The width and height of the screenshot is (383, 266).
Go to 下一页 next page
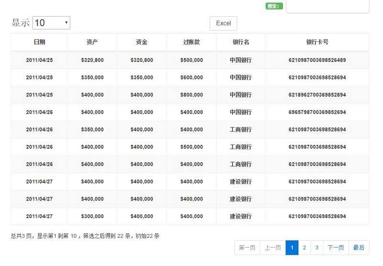336,248
